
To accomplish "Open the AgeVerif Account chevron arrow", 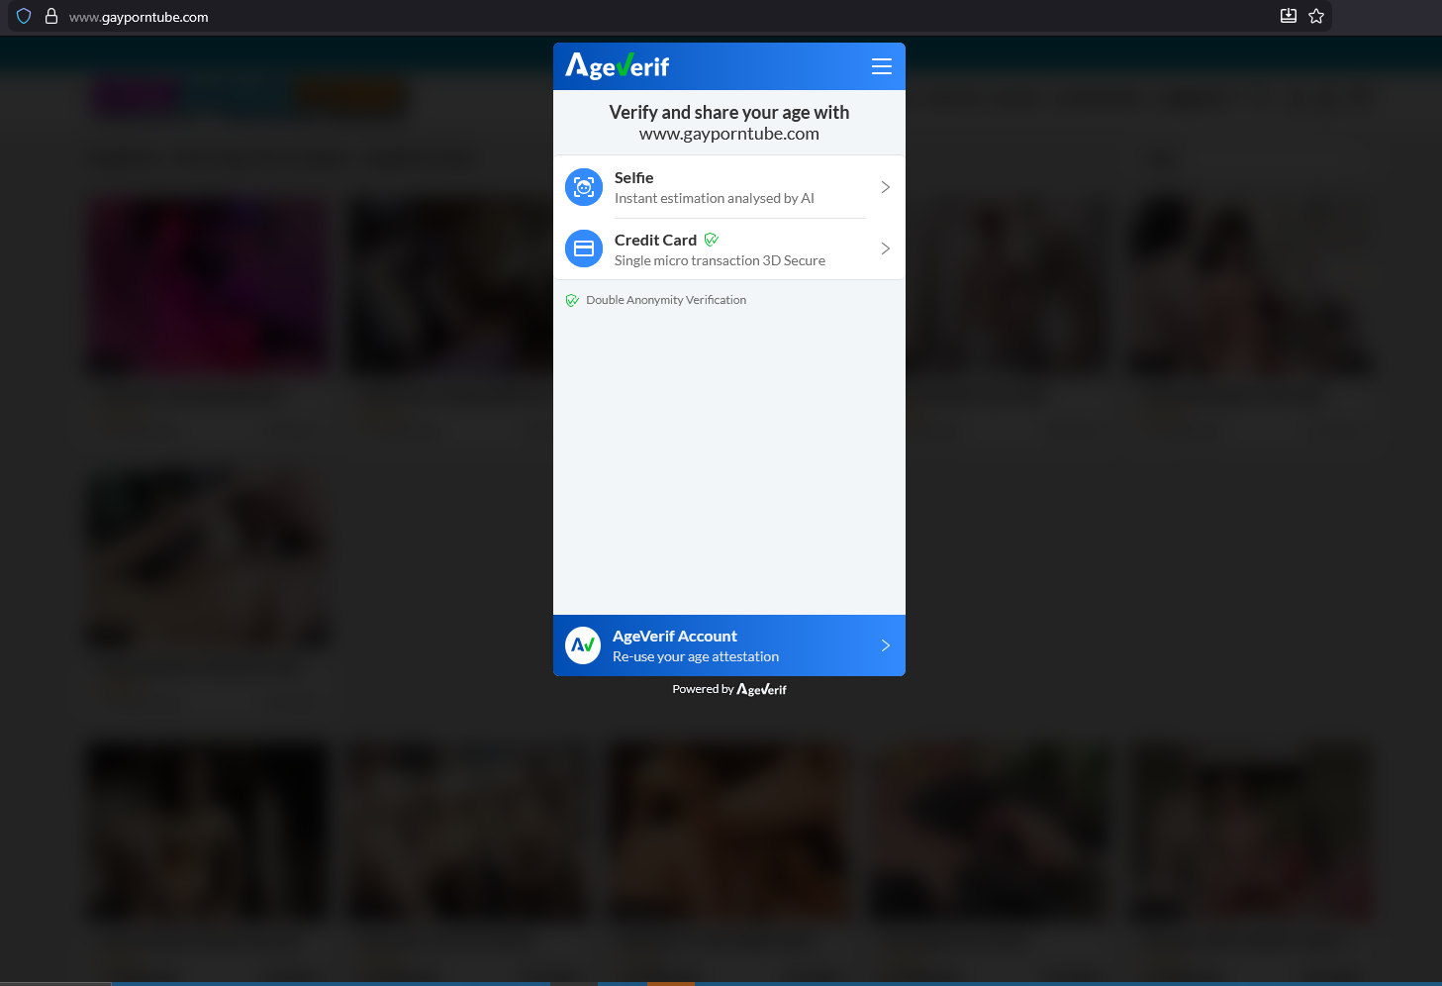I will (x=885, y=645).
